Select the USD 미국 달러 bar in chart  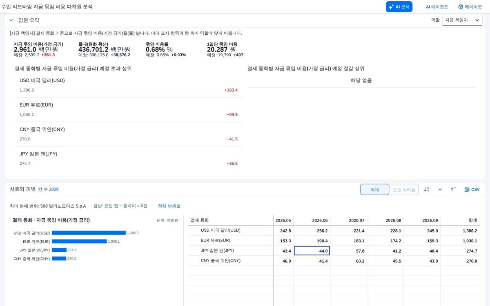[89, 233]
